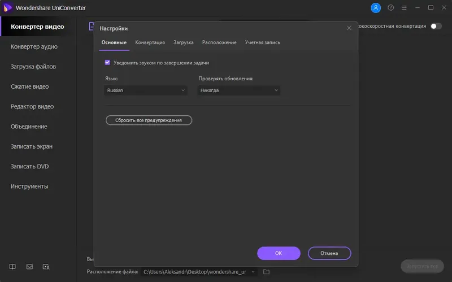Open output folder via folder icon
This screenshot has height=282, width=452.
click(x=267, y=272)
